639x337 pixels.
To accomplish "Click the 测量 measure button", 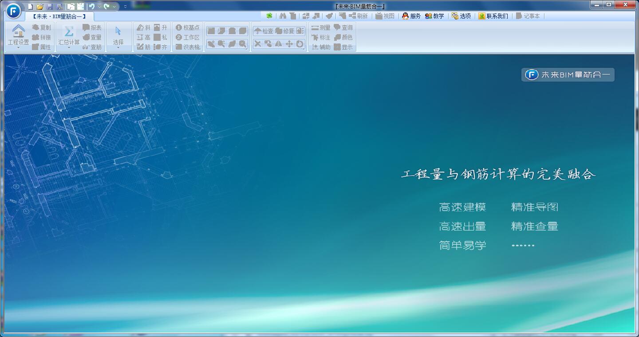I will pyautogui.click(x=321, y=27).
